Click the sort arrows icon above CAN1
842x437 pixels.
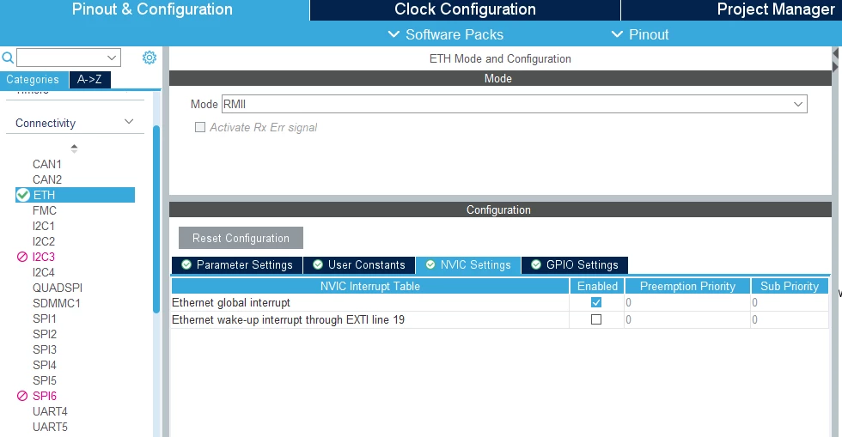(x=74, y=149)
